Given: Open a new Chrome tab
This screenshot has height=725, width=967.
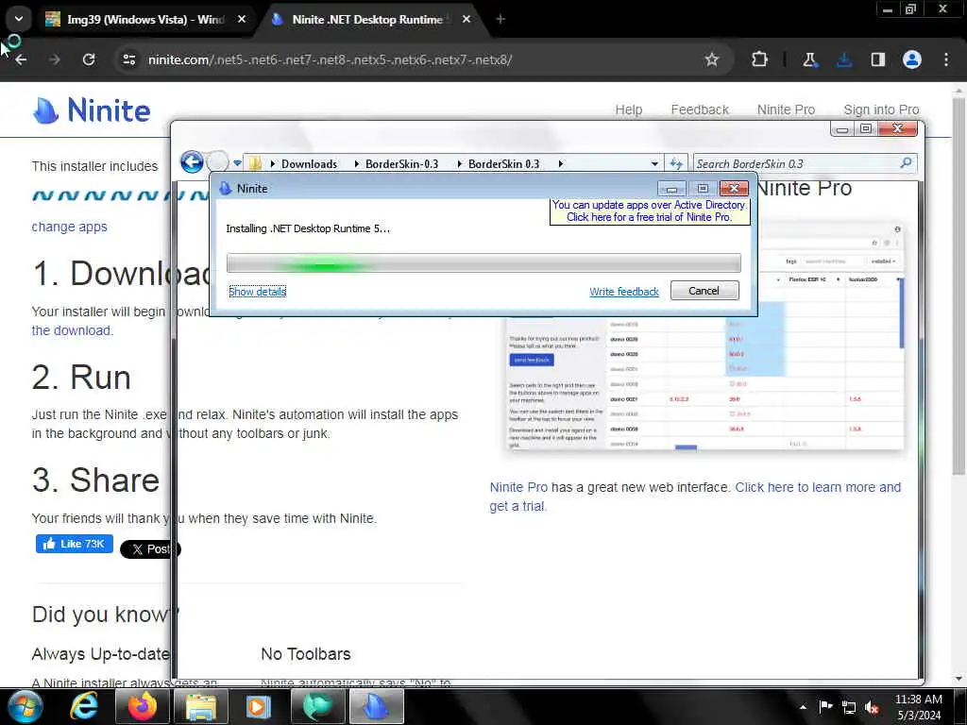Looking at the screenshot, I should pos(500,20).
